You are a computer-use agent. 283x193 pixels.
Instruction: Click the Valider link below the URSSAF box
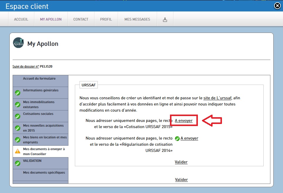pyautogui.click(x=181, y=180)
